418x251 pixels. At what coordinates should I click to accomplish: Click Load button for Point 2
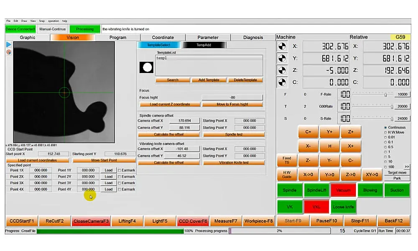[x=109, y=177]
